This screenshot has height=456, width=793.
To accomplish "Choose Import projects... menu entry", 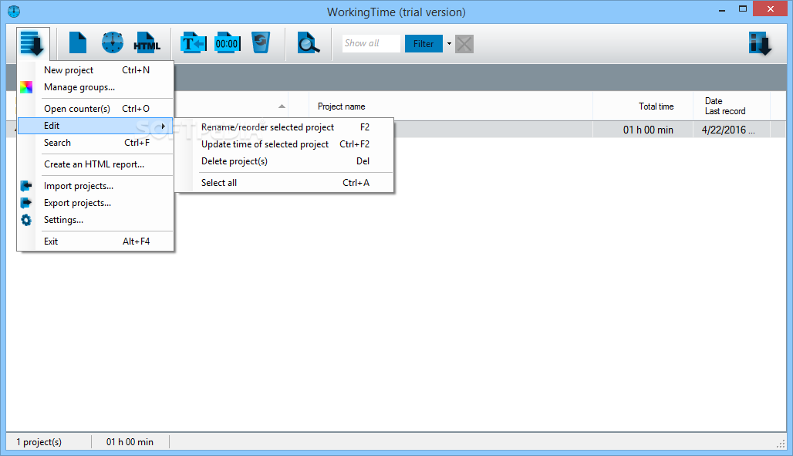I will 96,186.
